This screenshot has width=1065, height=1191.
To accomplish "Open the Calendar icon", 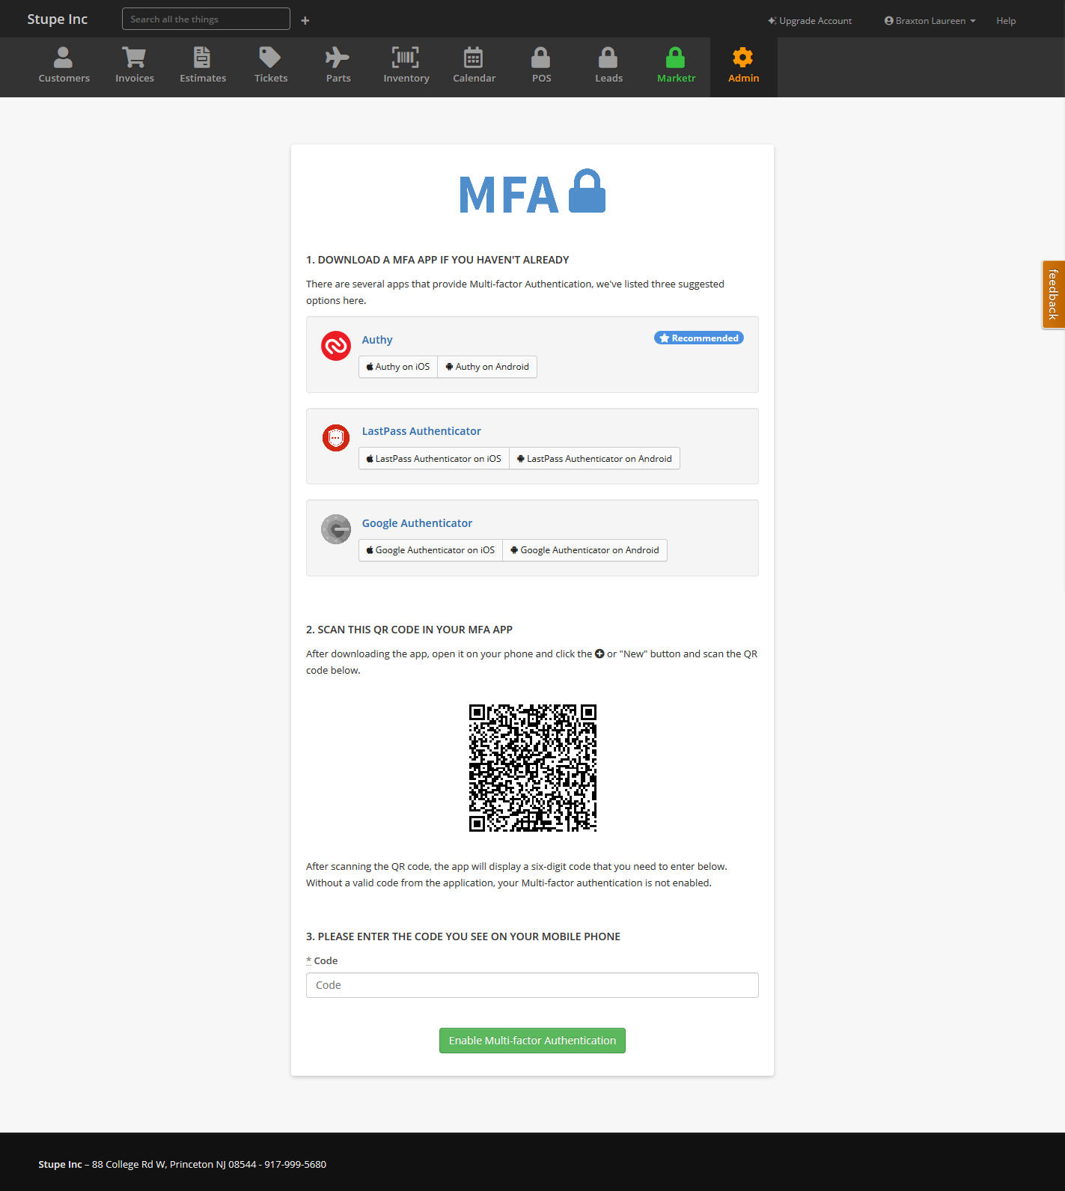I will (x=474, y=58).
